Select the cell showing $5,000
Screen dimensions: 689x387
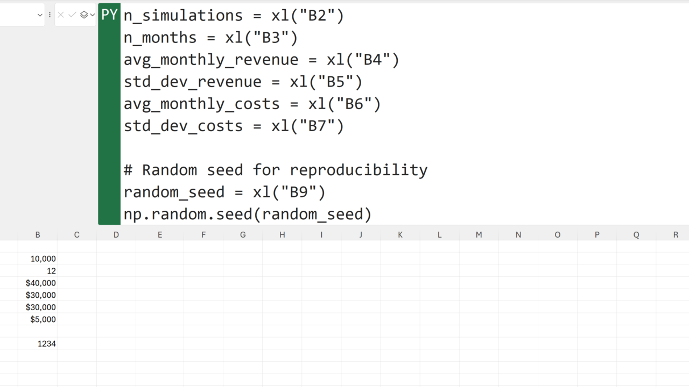pos(38,319)
